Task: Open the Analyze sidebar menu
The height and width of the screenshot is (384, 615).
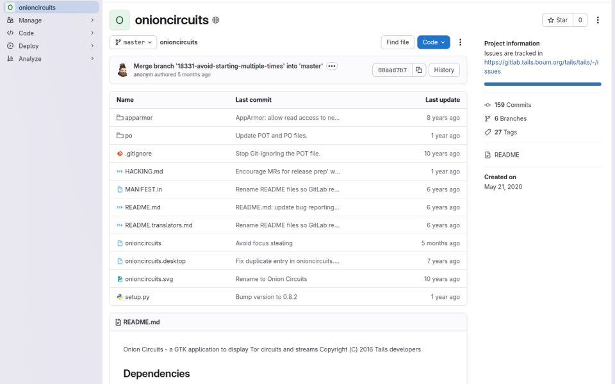Action: pyautogui.click(x=51, y=59)
